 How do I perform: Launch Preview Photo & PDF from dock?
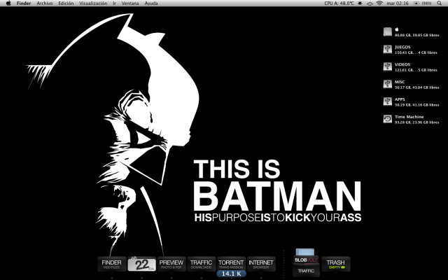(x=171, y=264)
